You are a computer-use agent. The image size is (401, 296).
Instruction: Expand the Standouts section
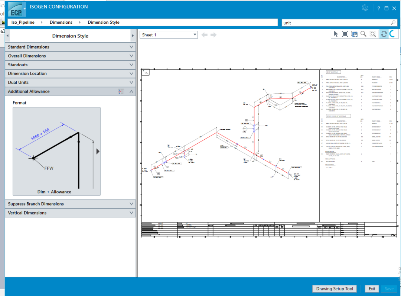(x=70, y=65)
